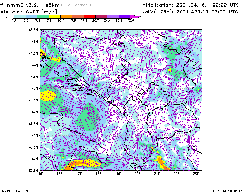This screenshot has width=249, height=193.
Task: Click the coral 13.8–17.1 legend swatch
Action: point(78,17)
